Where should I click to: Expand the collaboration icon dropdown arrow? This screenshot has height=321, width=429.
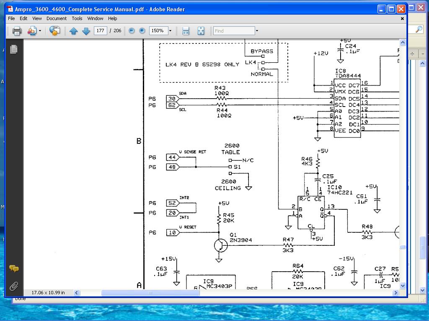[40, 31]
